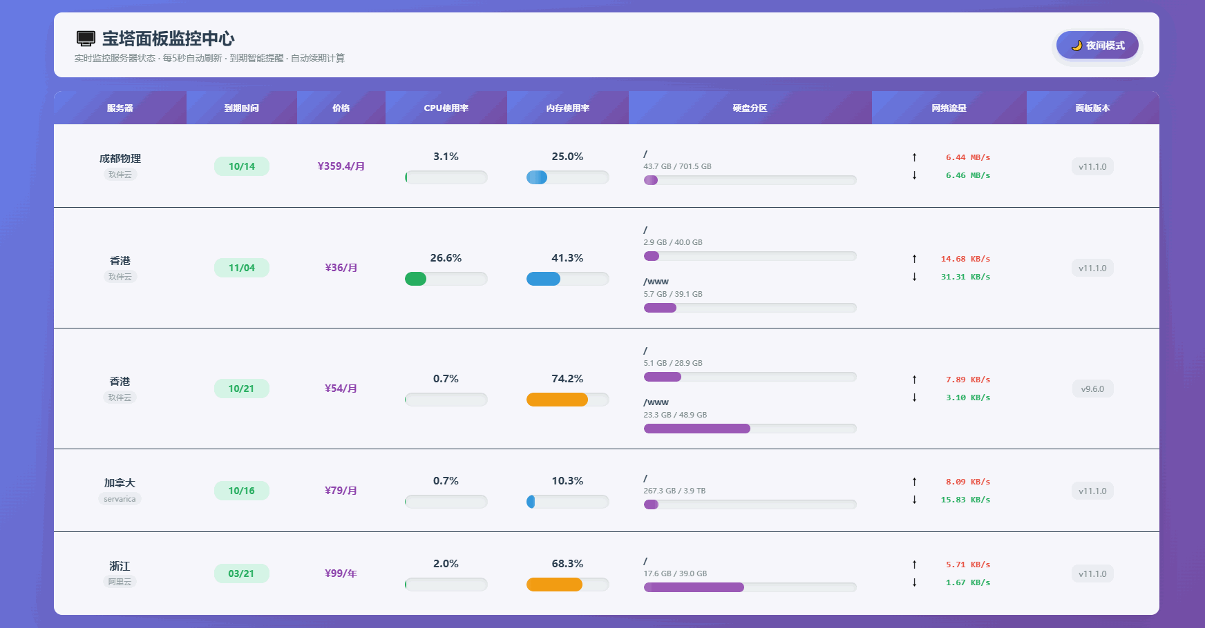
Task: Click the monitor icon beside the dashboard title
Action: point(86,39)
